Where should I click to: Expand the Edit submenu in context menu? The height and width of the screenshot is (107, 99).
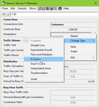click(80, 57)
